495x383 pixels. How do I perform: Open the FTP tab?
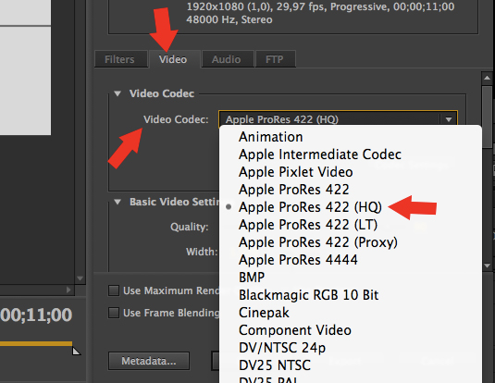[275, 59]
